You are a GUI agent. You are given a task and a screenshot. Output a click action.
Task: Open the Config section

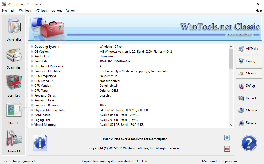(249, 61)
